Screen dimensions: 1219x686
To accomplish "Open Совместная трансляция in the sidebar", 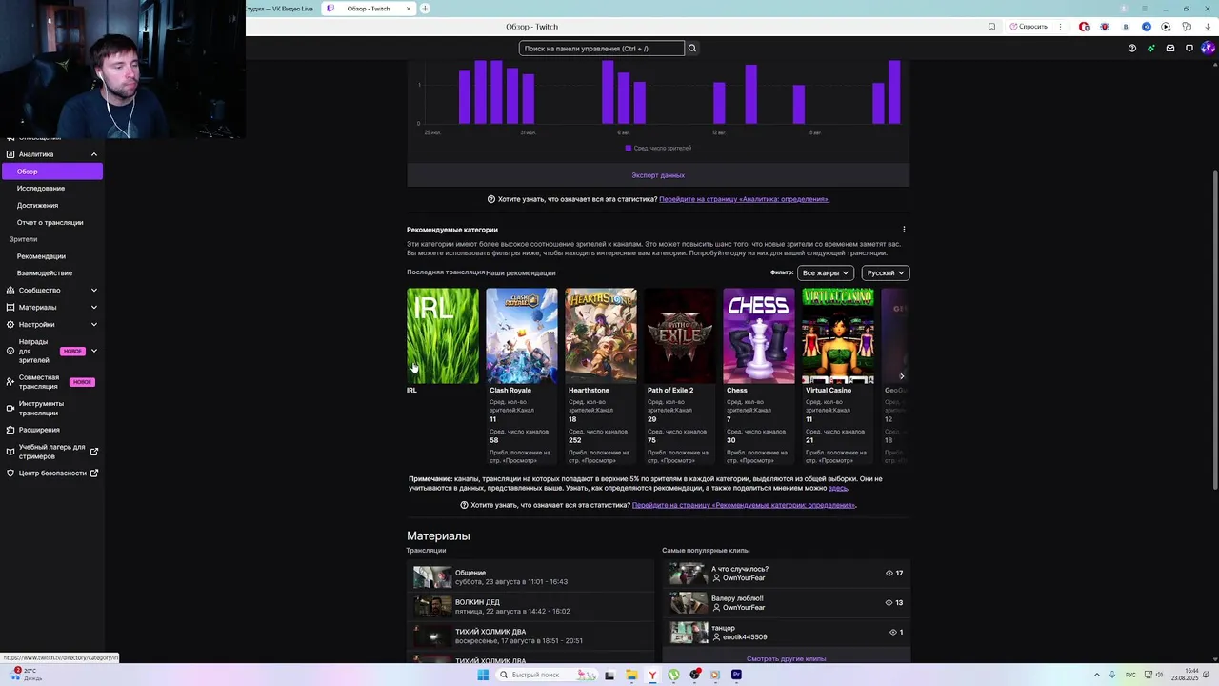I will pyautogui.click(x=38, y=382).
